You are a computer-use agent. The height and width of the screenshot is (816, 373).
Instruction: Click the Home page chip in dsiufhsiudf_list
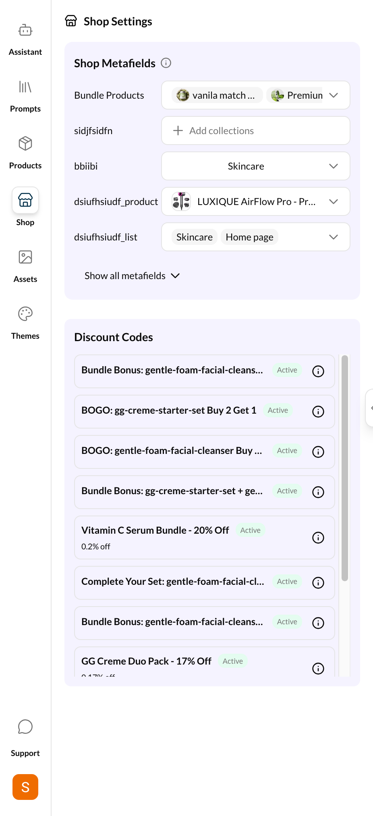pos(250,237)
